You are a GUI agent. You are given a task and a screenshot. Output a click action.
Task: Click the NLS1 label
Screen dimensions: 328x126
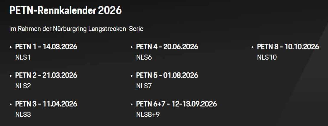pyautogui.click(x=23, y=57)
